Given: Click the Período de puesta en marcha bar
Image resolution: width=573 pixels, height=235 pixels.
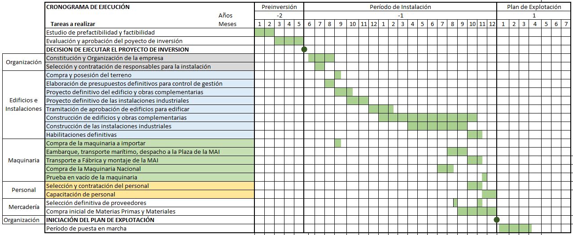Looking at the screenshot, I should pyautogui.click(x=515, y=228).
